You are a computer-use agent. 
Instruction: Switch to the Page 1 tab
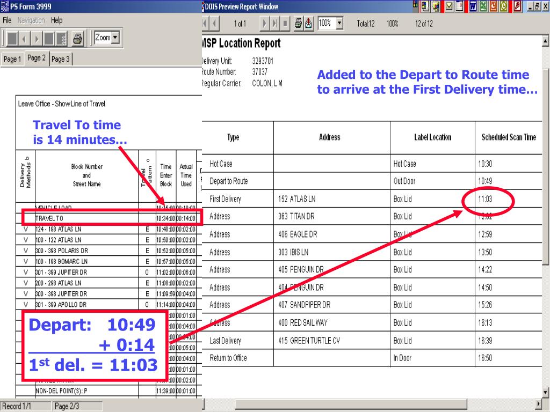click(12, 59)
